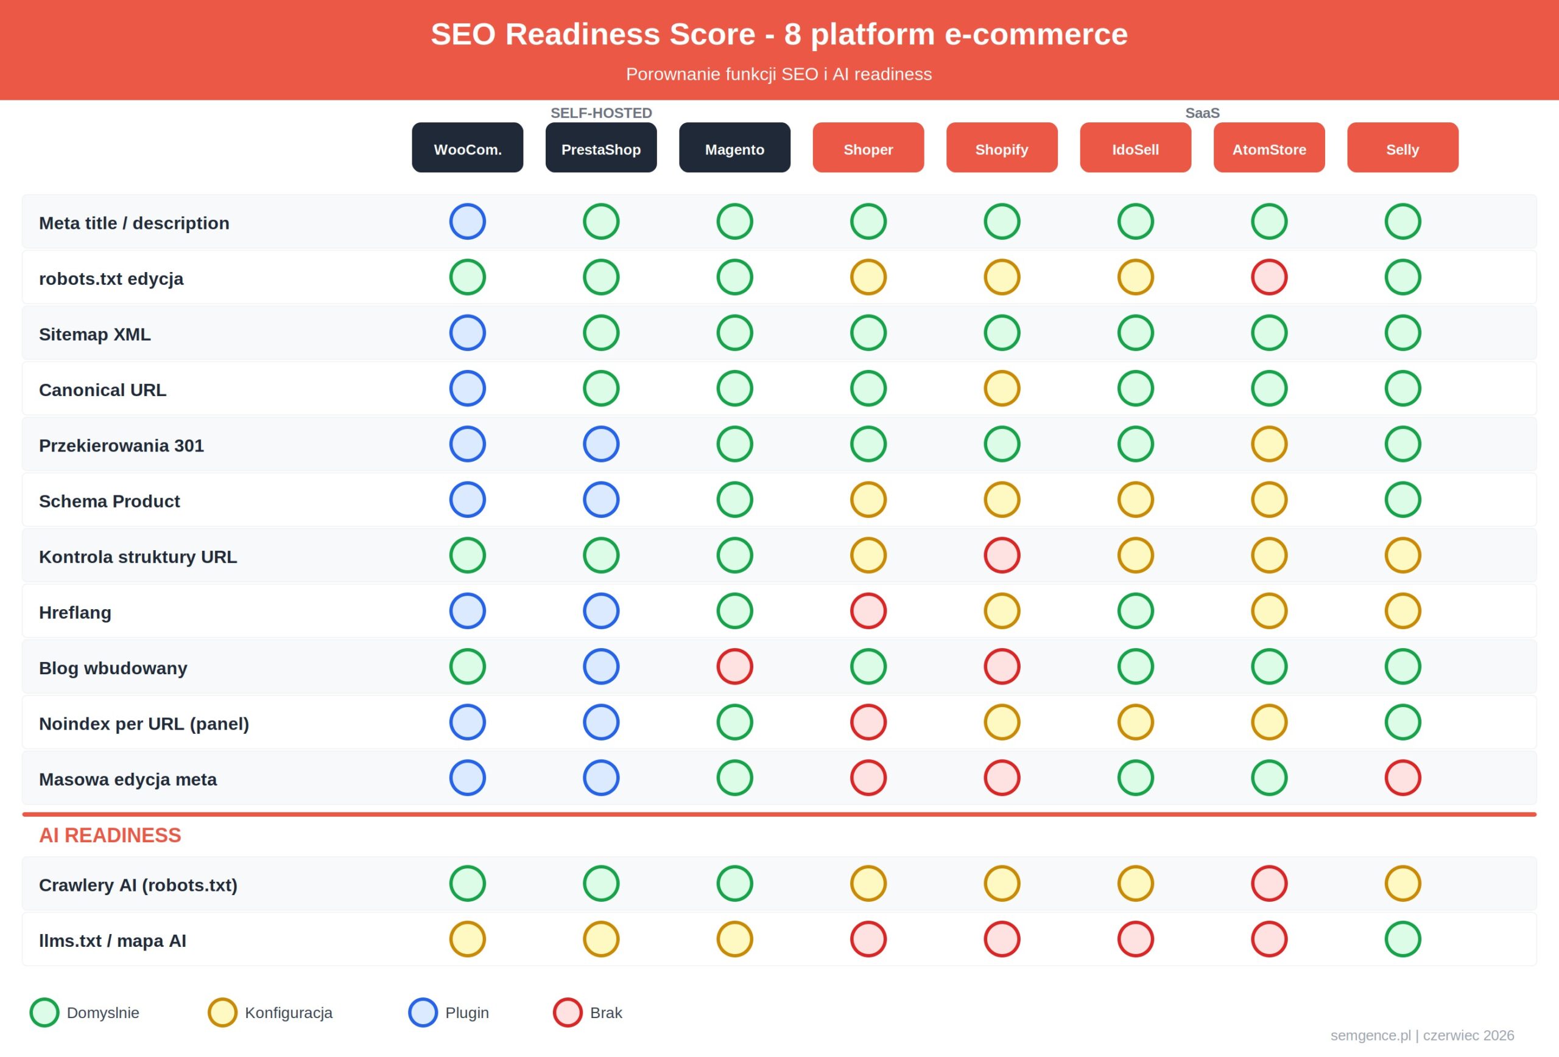The height and width of the screenshot is (1057, 1559).
Task: Click the green WooCom. circle for Kontrola struktury URL
Action: coord(468,555)
